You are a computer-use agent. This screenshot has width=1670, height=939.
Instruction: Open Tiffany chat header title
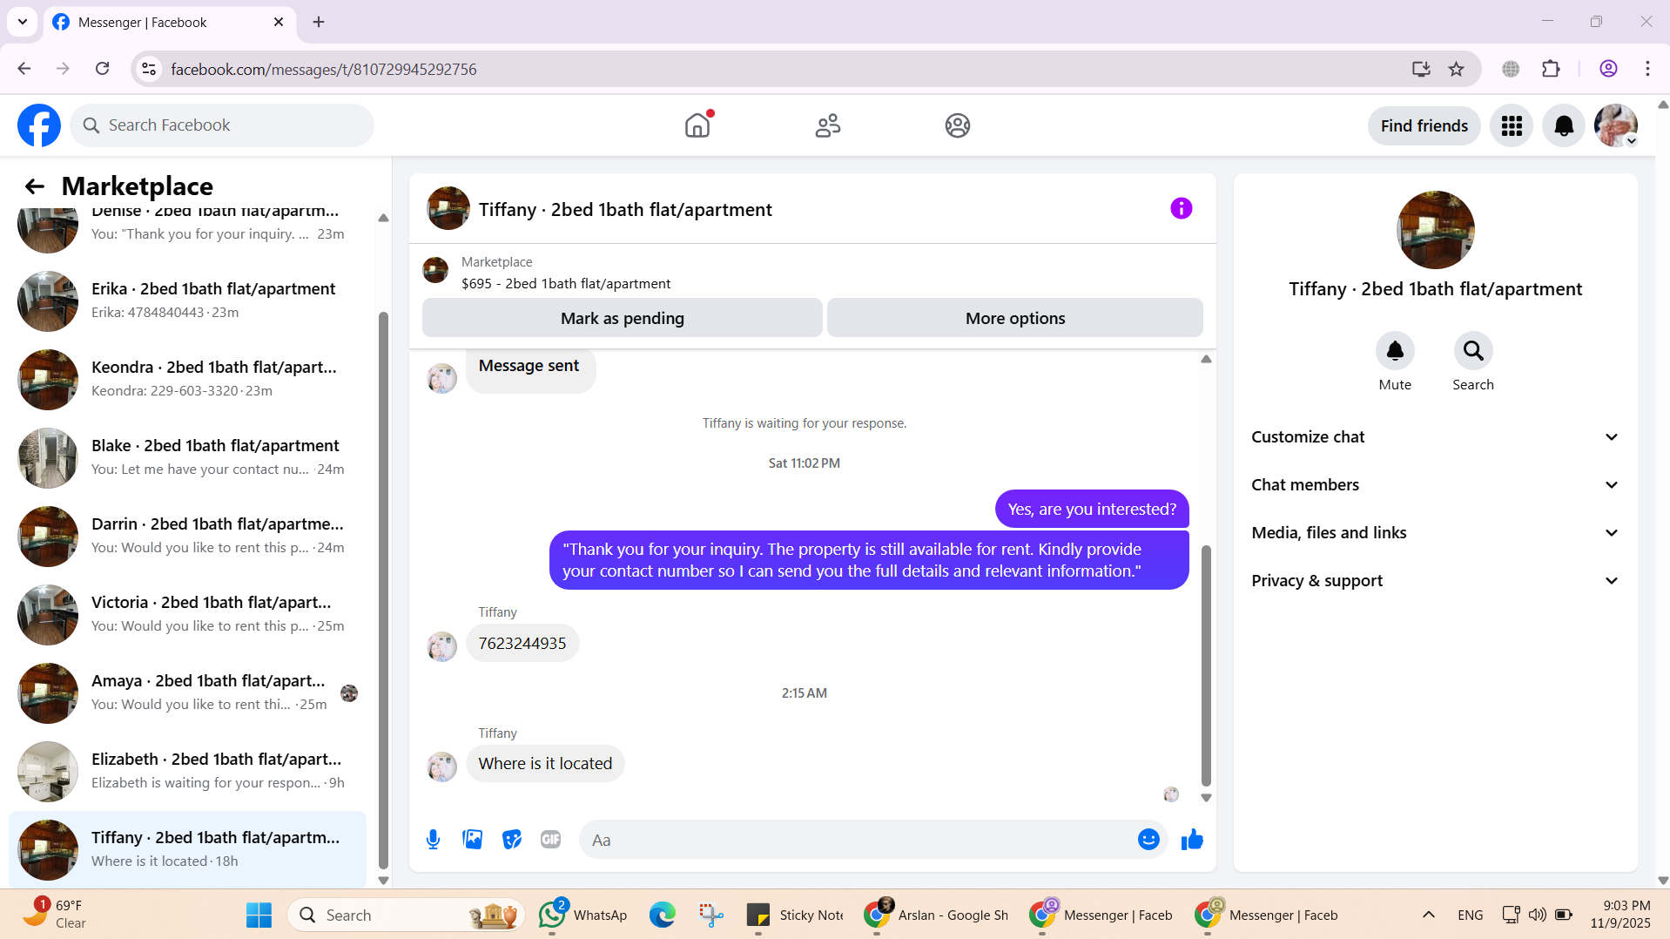[x=625, y=210]
